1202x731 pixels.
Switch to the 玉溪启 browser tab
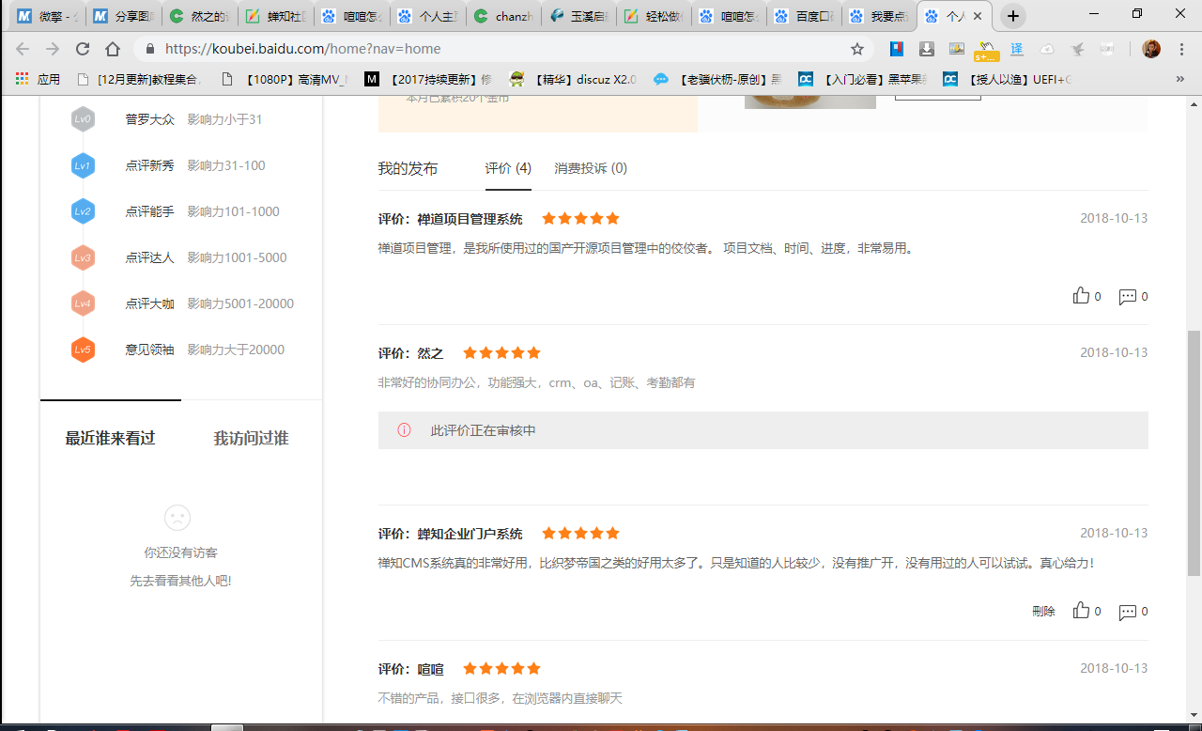click(x=578, y=16)
